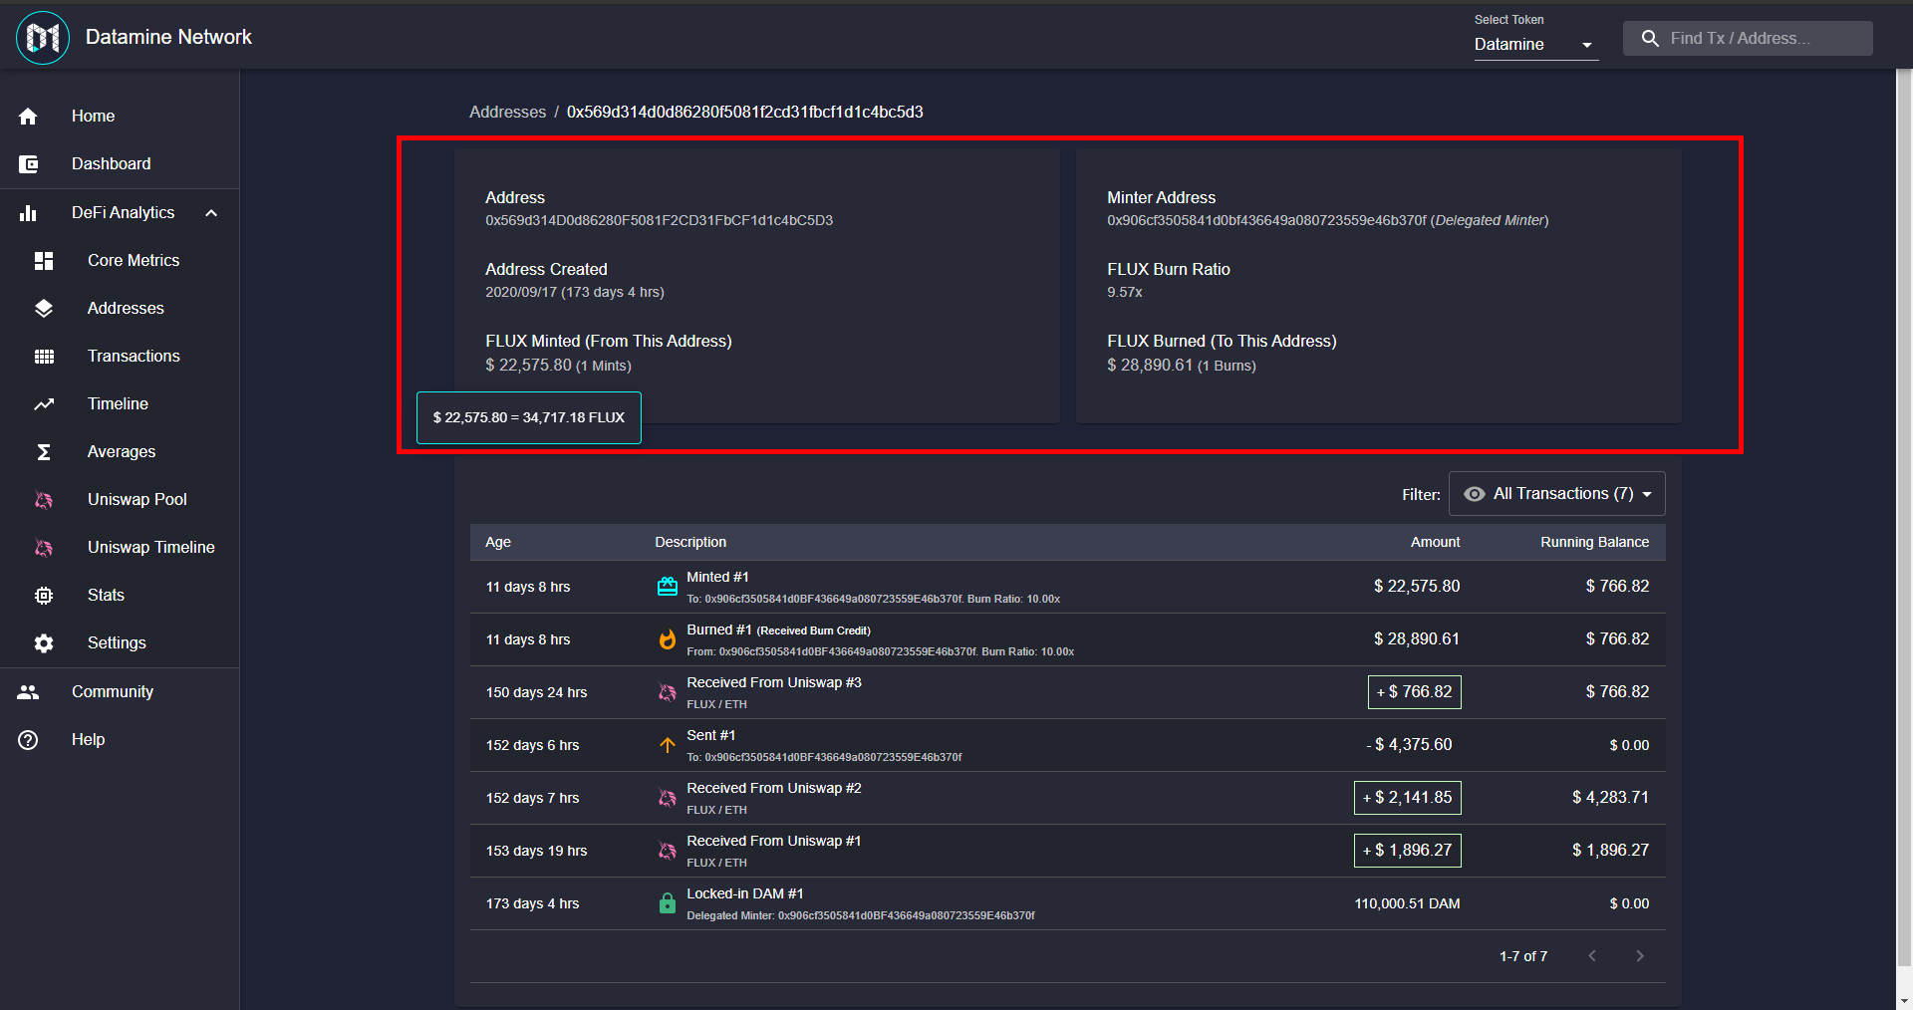This screenshot has height=1010, width=1913.
Task: Click the Timeline trending arrow icon
Action: [44, 404]
